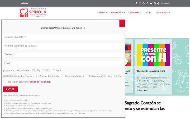Screen dimensions: 190x119
Task: Open the LinkedIn icon in top bar
Action: pos(155,3)
